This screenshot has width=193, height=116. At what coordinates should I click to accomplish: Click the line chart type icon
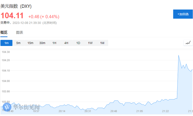click(188, 43)
